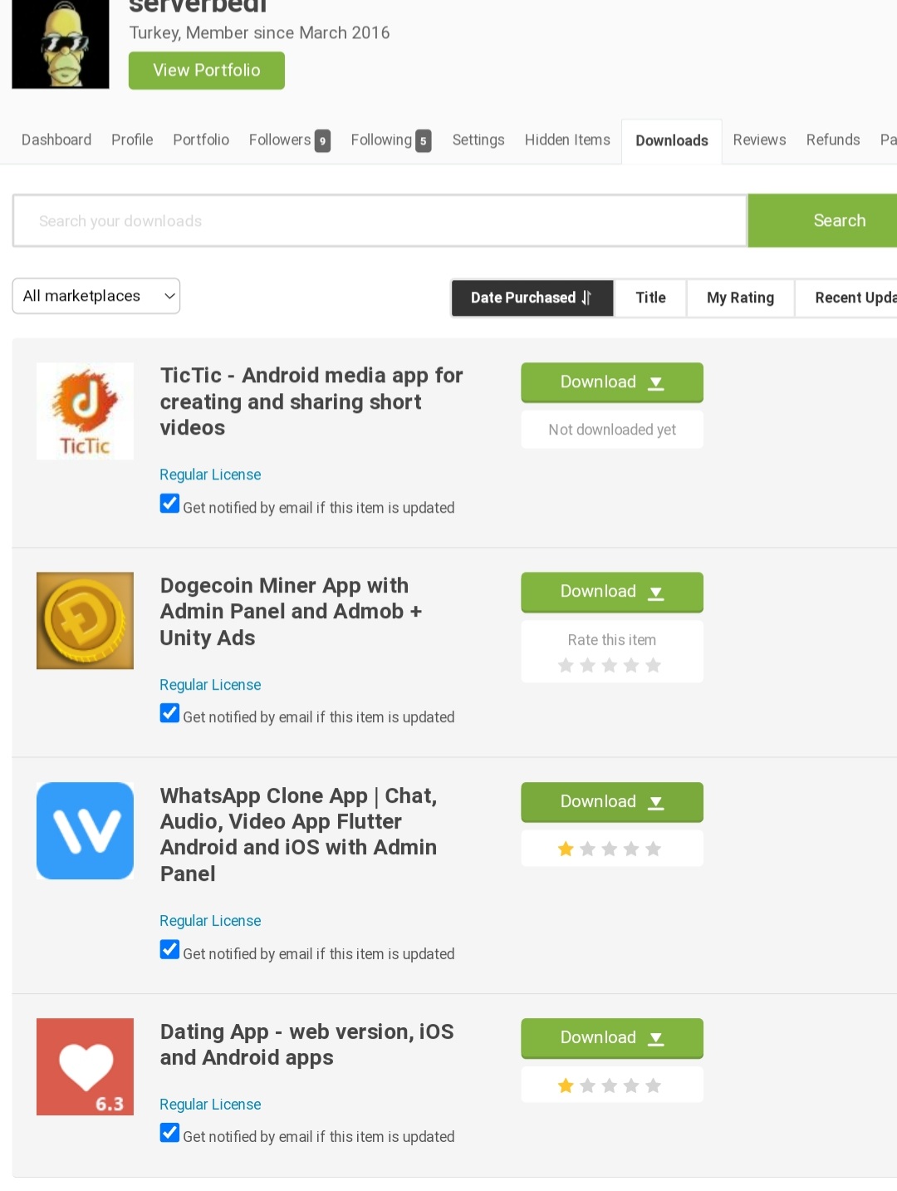
Task: Expand the All marketplaces dropdown
Action: coord(96,296)
